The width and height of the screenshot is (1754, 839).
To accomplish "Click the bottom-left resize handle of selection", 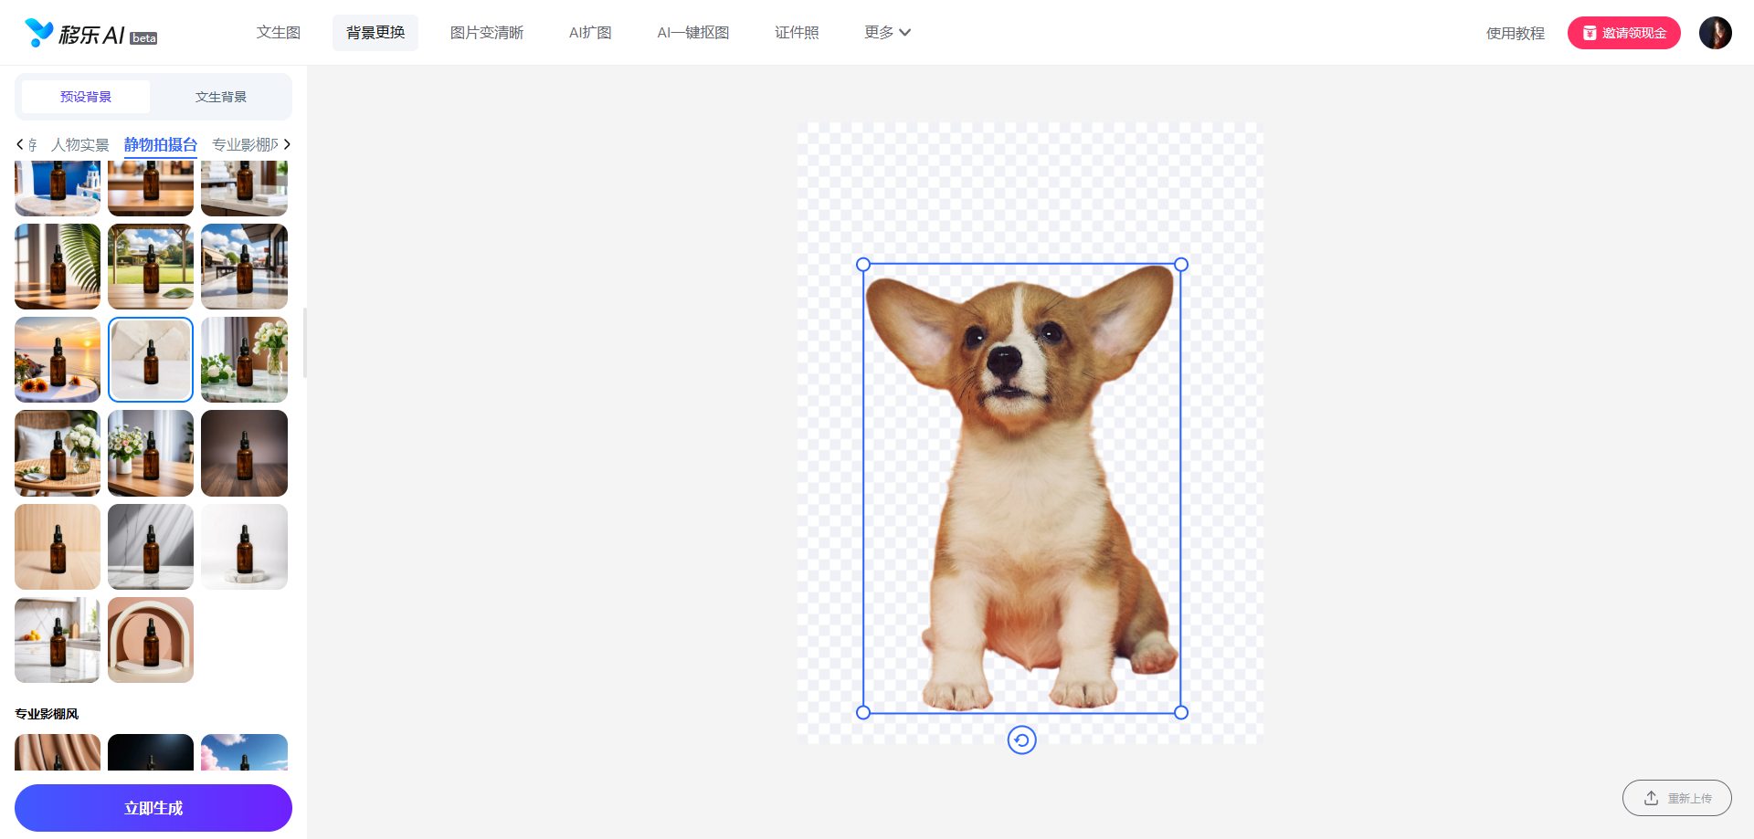I will (x=863, y=712).
